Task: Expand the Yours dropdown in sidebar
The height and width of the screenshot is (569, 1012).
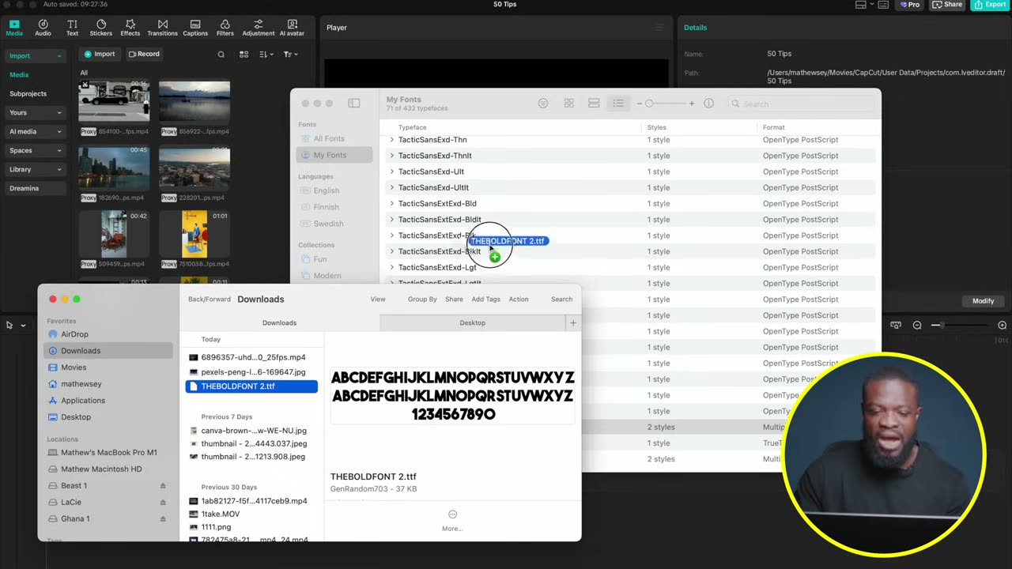Action: pyautogui.click(x=36, y=112)
